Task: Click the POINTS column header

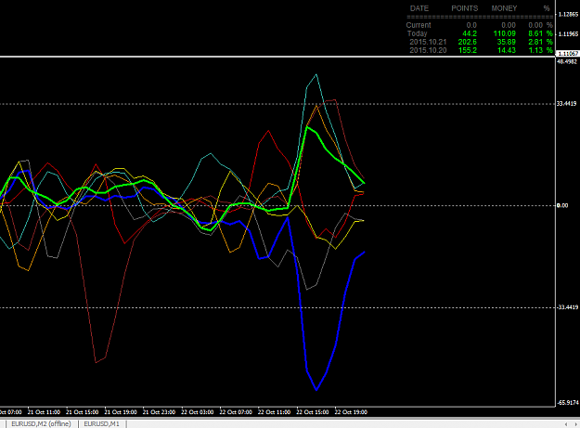Action: [x=465, y=8]
